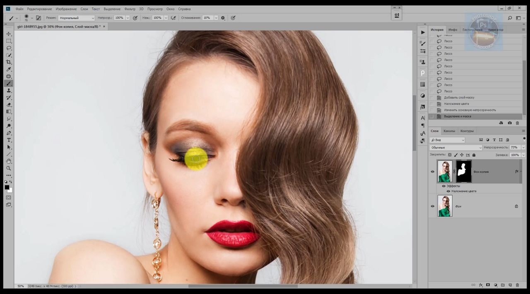Open the layer blend mode Обычные dropdown
The width and height of the screenshot is (530, 294).
coord(456,147)
